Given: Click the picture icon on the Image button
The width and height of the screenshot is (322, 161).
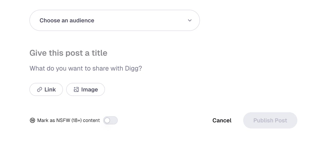Looking at the screenshot, I should click(76, 90).
